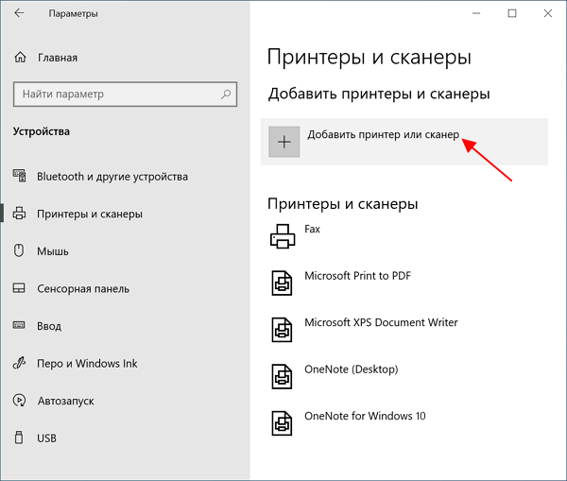Focus the Найти параметр search field
This screenshot has width=567, height=481.
coord(125,94)
